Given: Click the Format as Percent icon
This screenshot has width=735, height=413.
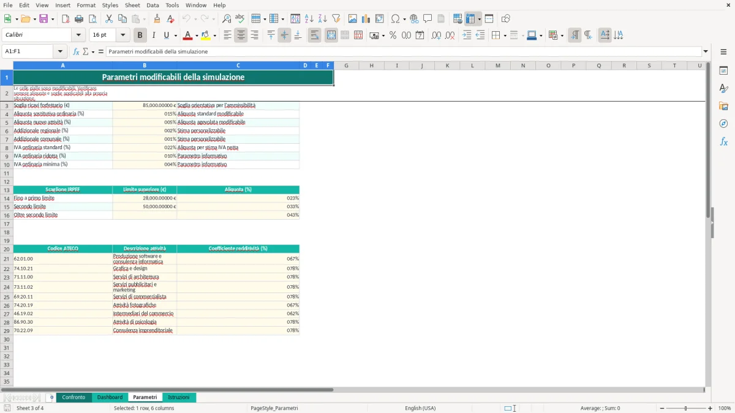Looking at the screenshot, I should click(393, 35).
